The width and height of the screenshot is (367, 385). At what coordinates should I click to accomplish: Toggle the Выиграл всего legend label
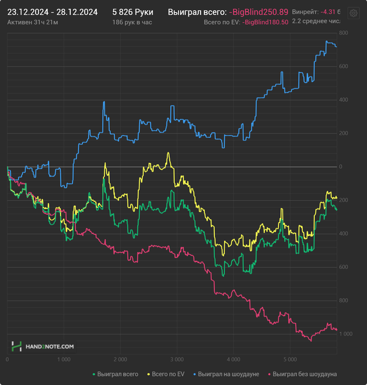point(118,374)
